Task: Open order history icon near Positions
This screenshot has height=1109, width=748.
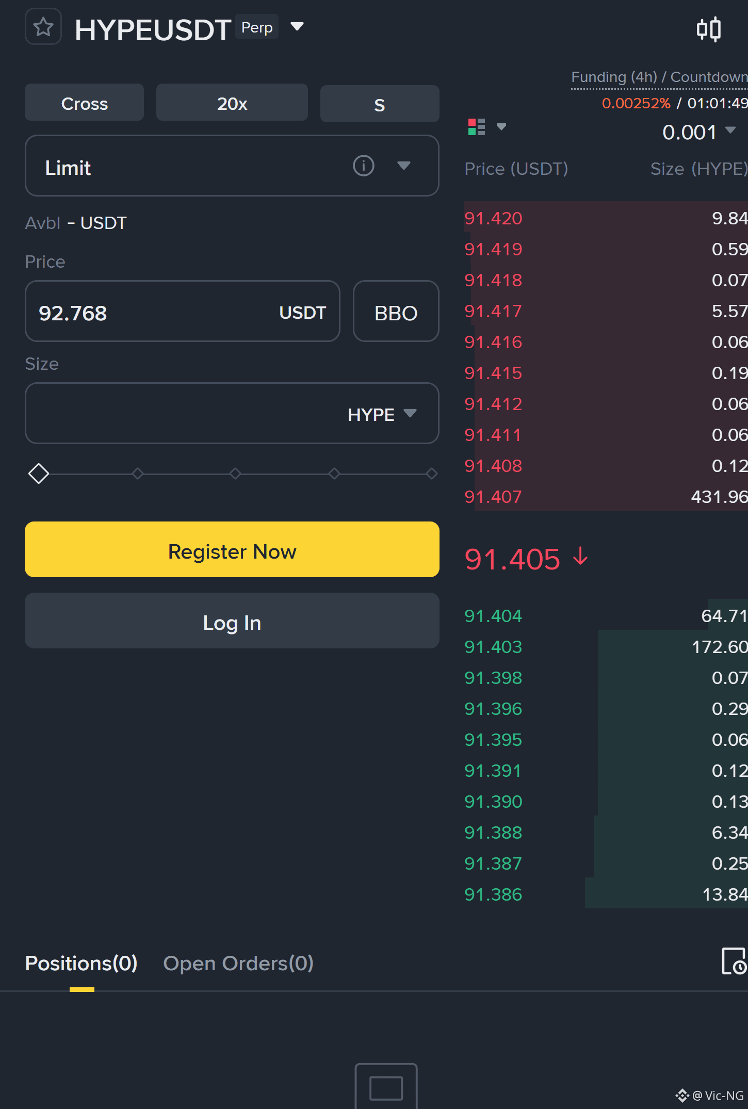Action: (x=734, y=961)
